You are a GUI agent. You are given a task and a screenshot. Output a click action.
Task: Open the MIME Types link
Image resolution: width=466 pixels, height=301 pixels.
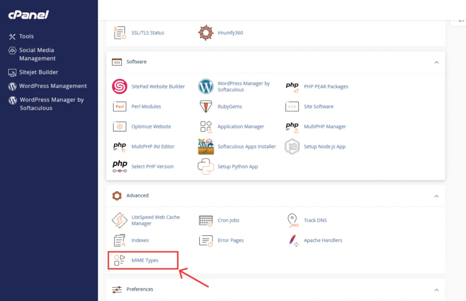145,261
